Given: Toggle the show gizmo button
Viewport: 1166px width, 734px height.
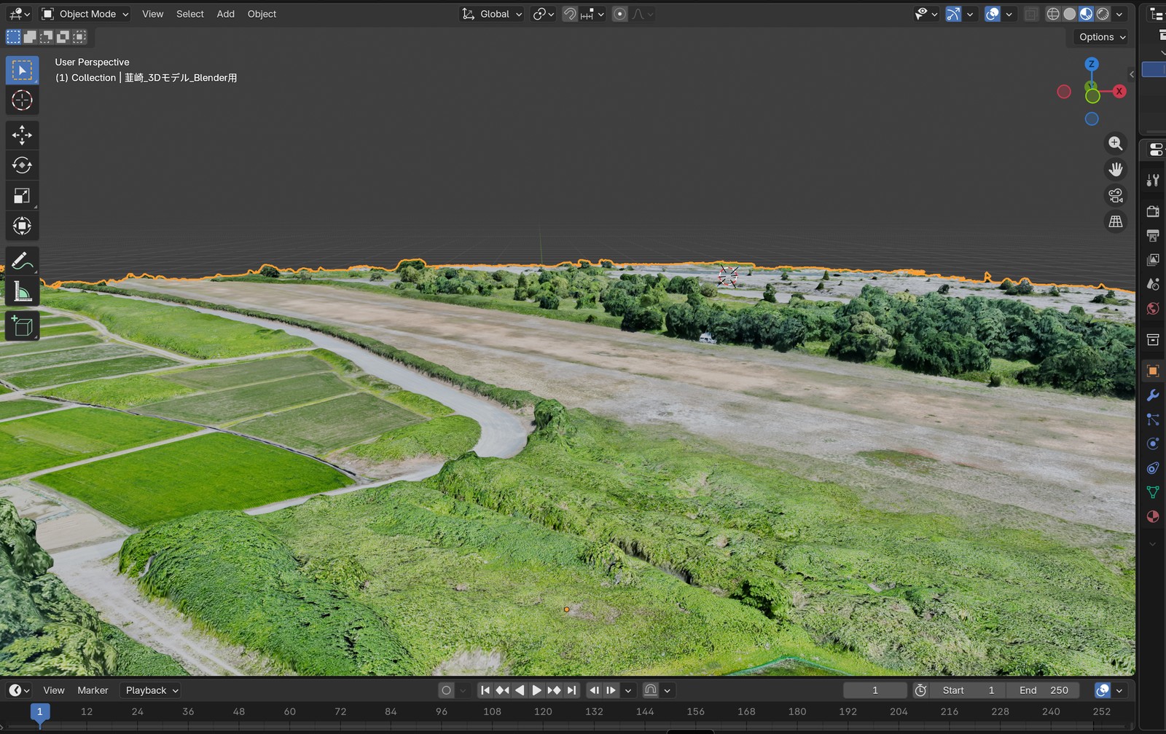Looking at the screenshot, I should click(953, 14).
